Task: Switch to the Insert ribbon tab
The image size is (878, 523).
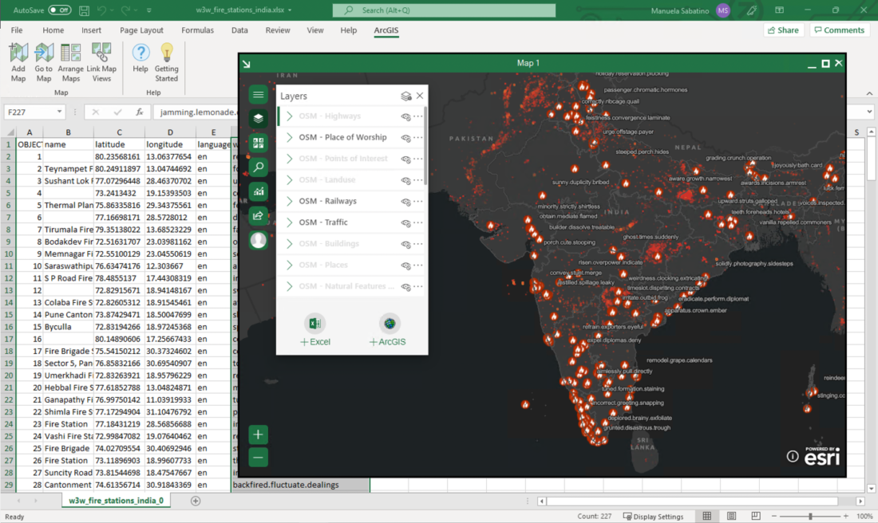Action: click(91, 30)
